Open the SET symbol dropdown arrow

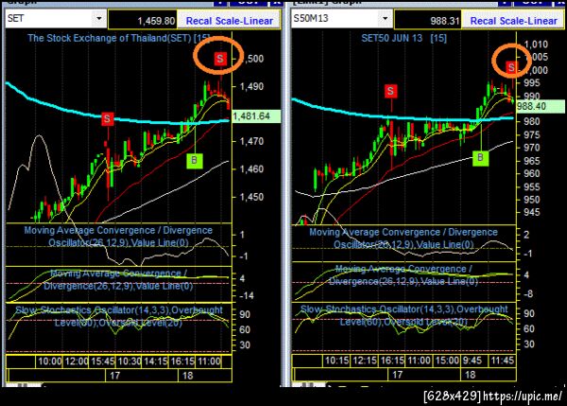[x=98, y=18]
